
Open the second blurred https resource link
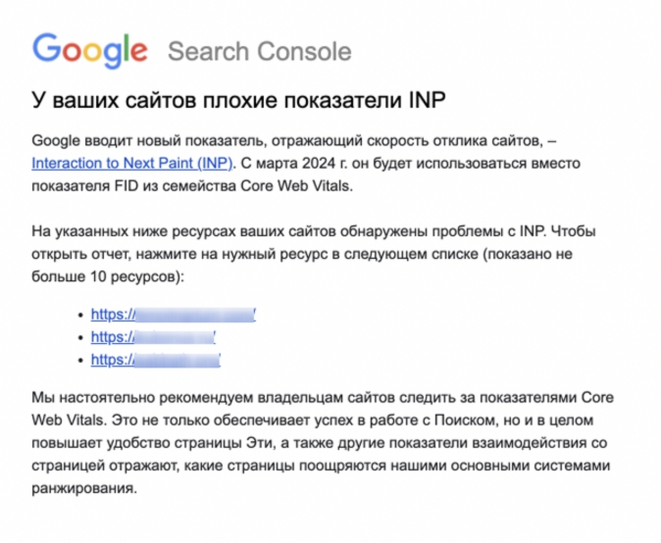click(x=153, y=337)
